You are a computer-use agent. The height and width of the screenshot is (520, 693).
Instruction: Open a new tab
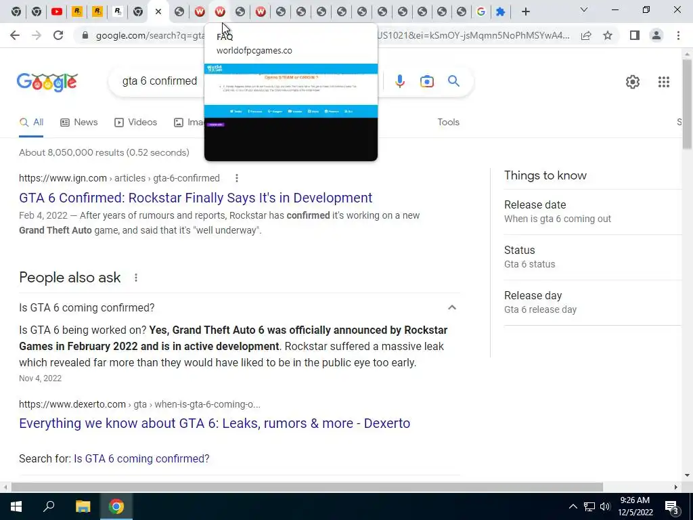(x=525, y=12)
